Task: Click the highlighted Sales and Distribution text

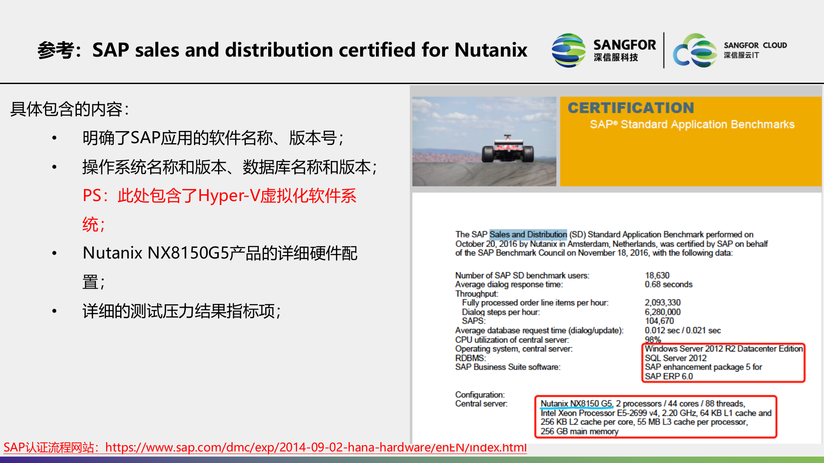Action: pos(528,235)
